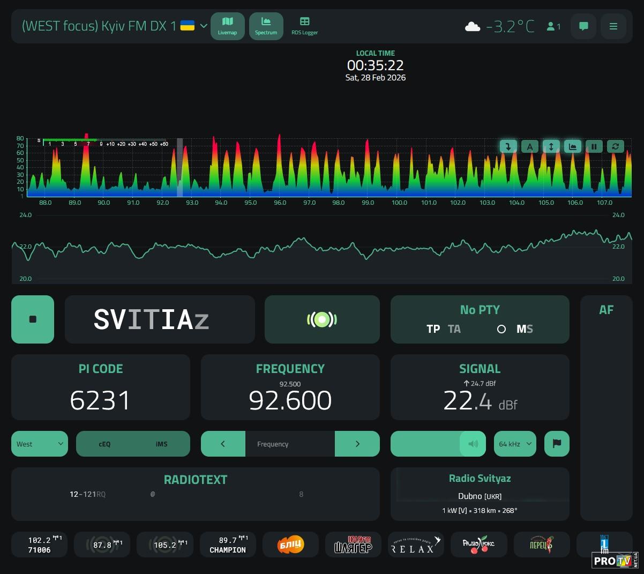The width and height of the screenshot is (644, 574).
Task: Open the chat panel icon
Action: coord(583,26)
